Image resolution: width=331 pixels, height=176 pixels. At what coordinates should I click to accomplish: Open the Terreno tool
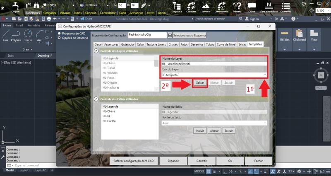[x=206, y=7]
